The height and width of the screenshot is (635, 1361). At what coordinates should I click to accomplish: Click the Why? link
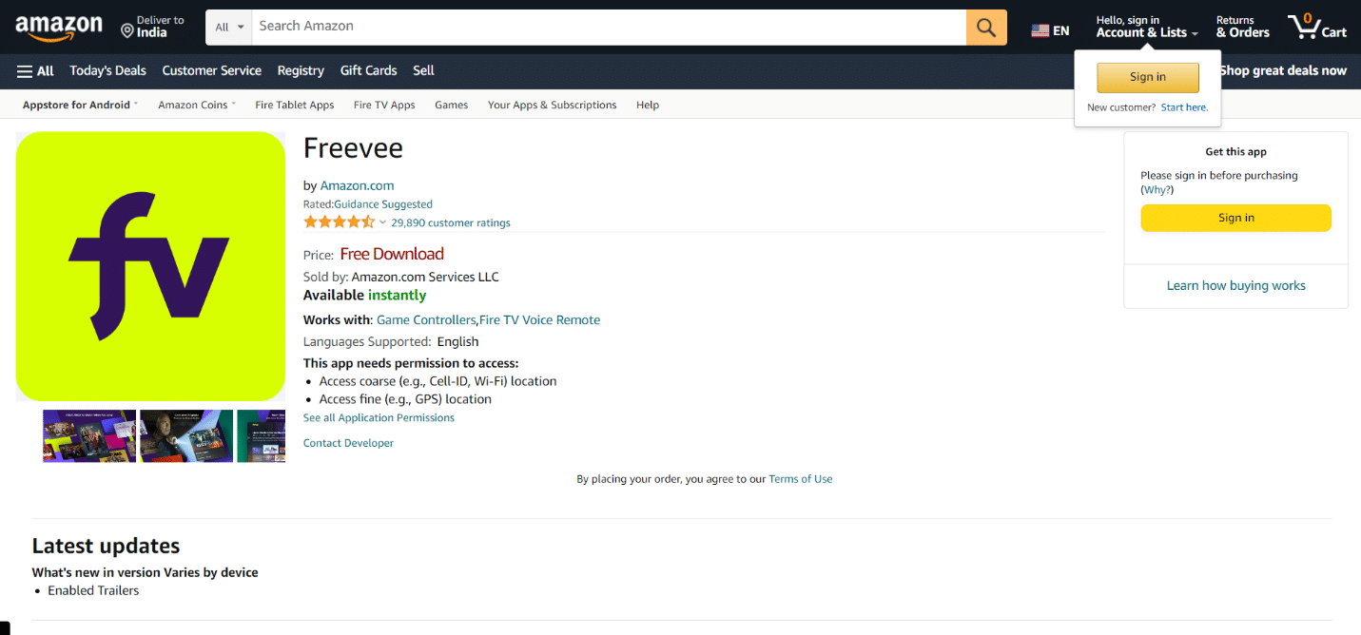(x=1157, y=190)
